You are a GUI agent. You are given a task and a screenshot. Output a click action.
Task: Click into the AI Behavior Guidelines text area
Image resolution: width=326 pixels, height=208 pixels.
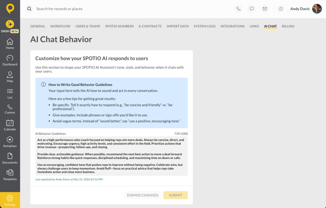coord(111,156)
